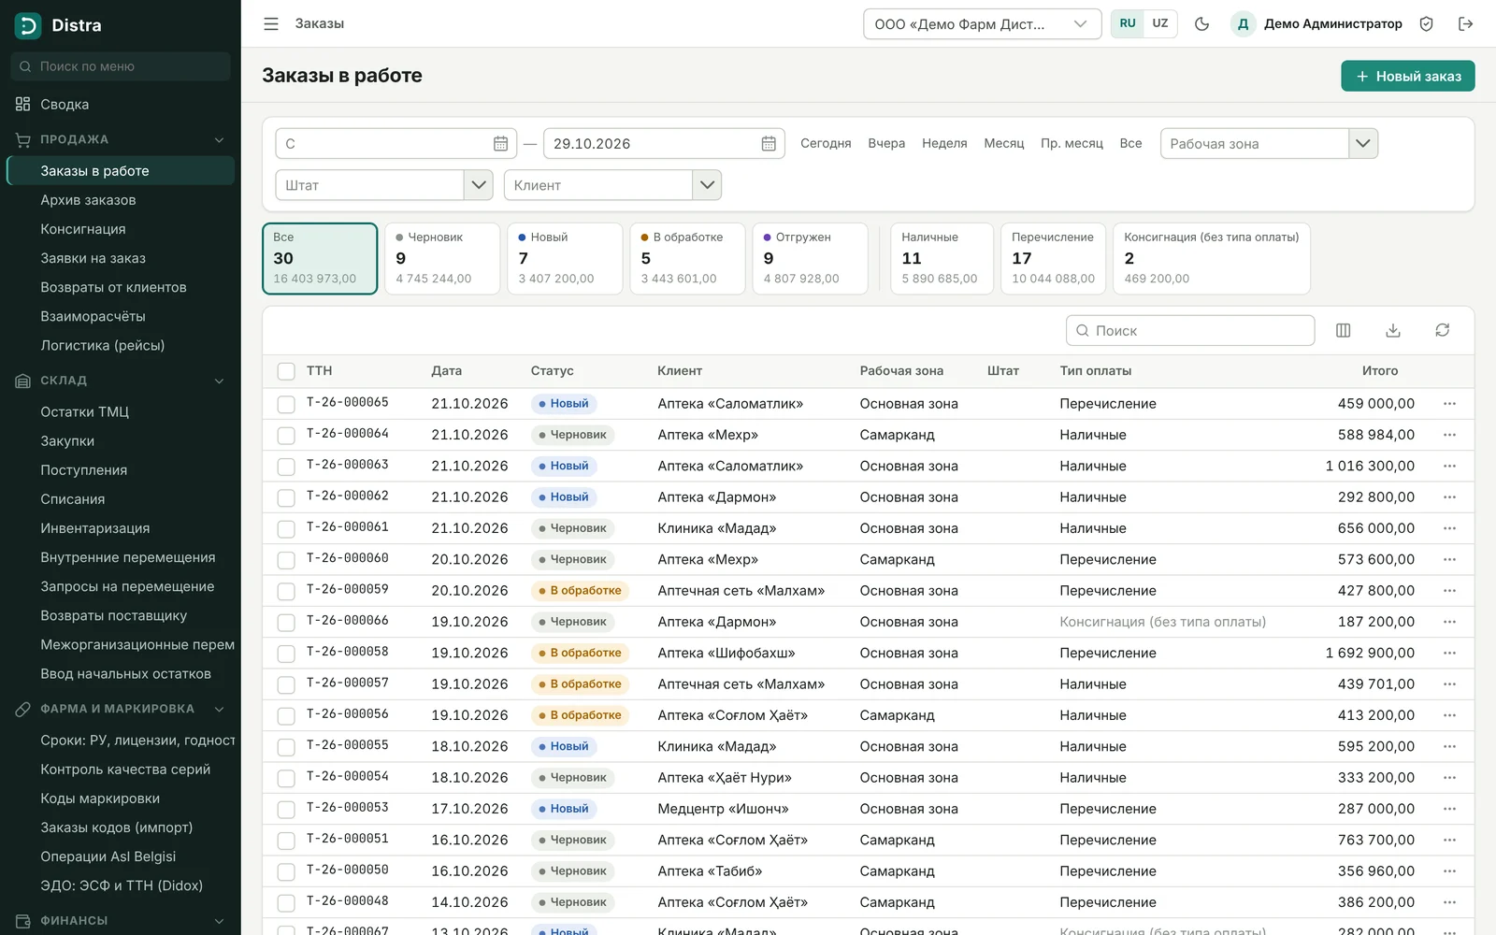Screen dimensions: 1496x935
Task: Tick checkbox for order T-26-000062
Action: (x=286, y=497)
